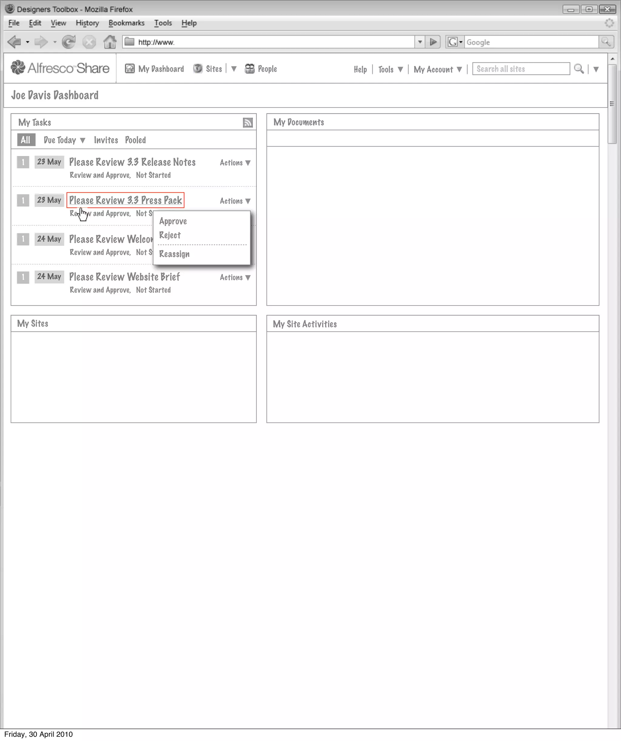Click the browser Home icon
The width and height of the screenshot is (621, 741).
110,42
